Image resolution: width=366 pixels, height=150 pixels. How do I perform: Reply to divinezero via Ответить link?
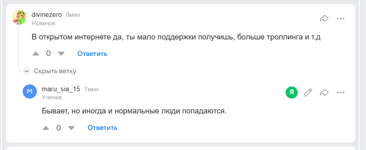[x=92, y=54]
